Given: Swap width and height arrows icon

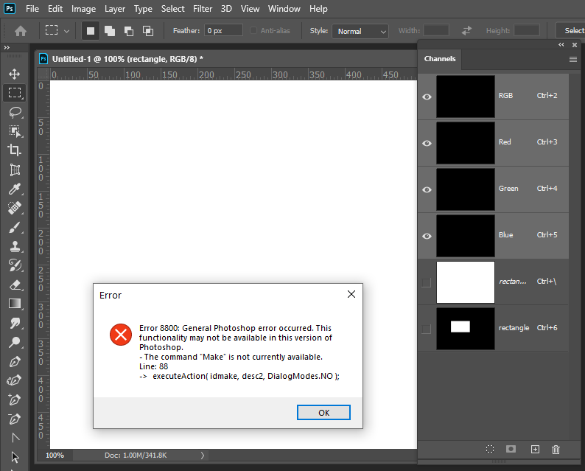Looking at the screenshot, I should pyautogui.click(x=466, y=31).
